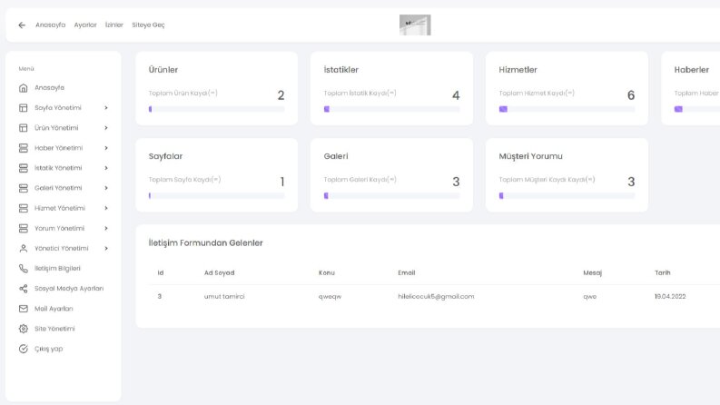The image size is (720, 405).
Task: Click the check-circle icon beside Çıkış yap
Action: coord(24,349)
